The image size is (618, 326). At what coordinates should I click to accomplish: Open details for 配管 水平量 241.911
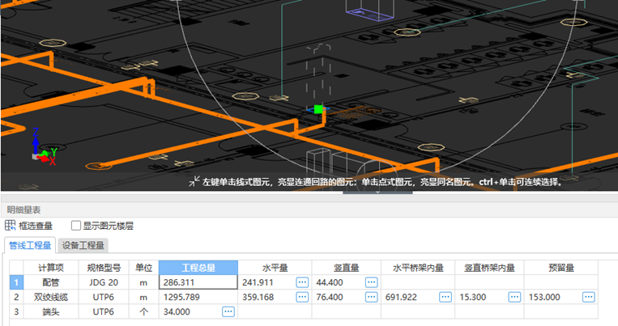click(302, 282)
